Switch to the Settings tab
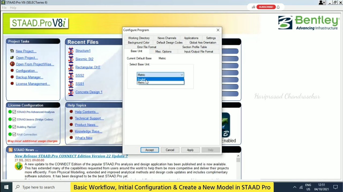Viewport: 343px width, 192px height. [211, 38]
